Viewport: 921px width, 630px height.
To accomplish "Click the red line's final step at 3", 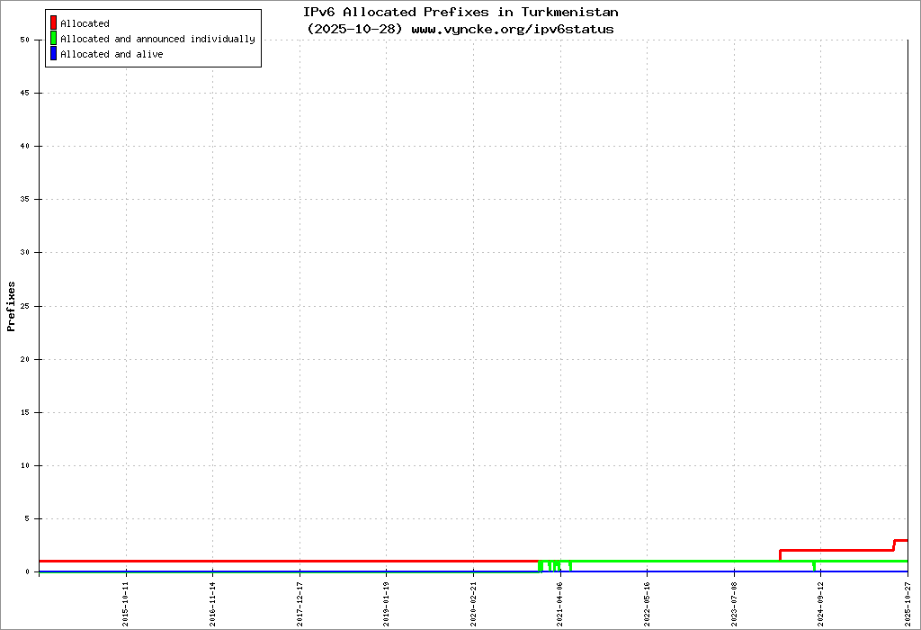I will (x=901, y=540).
